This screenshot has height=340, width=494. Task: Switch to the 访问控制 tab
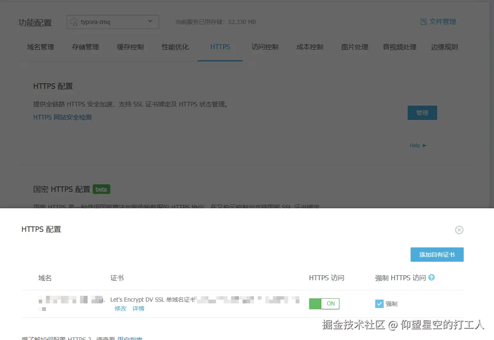[265, 47]
